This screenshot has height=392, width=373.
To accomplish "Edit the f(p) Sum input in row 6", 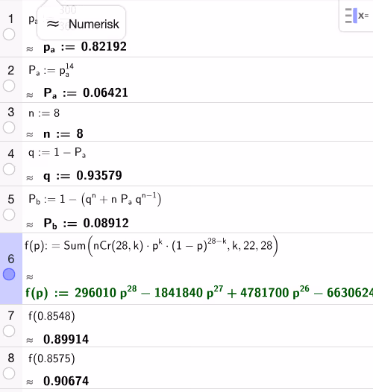I will pyautogui.click(x=151, y=246).
